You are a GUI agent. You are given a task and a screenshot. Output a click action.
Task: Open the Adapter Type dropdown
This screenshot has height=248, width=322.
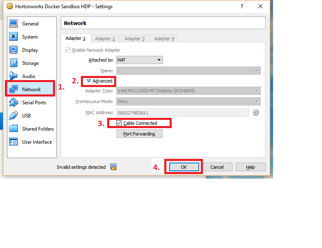pyautogui.click(x=188, y=91)
